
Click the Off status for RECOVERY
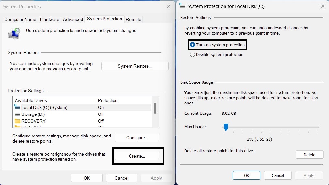[101, 121]
